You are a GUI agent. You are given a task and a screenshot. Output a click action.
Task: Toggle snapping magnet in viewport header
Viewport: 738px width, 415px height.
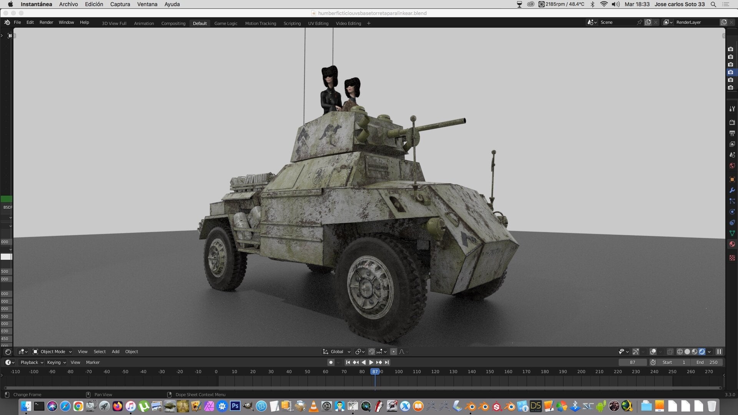(x=372, y=352)
